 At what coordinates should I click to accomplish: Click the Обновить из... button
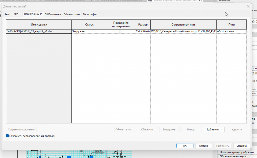pyautogui.click(x=124, y=129)
